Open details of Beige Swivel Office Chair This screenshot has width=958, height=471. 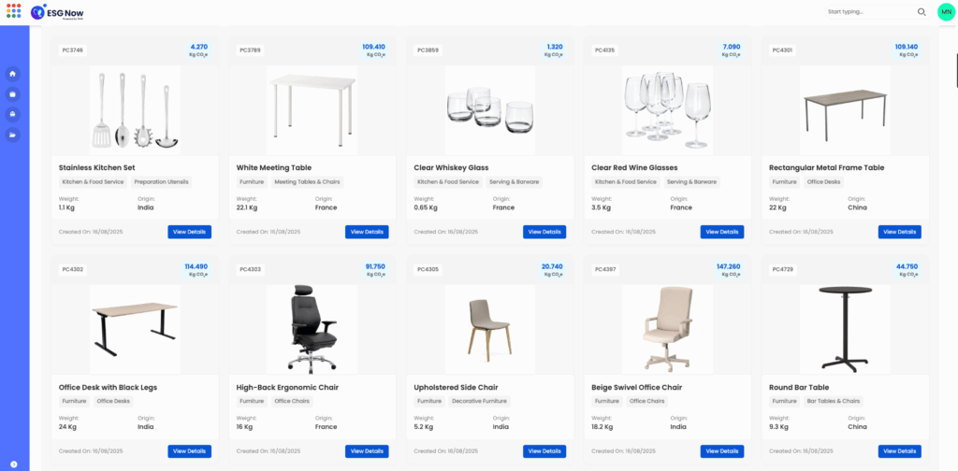[722, 451]
